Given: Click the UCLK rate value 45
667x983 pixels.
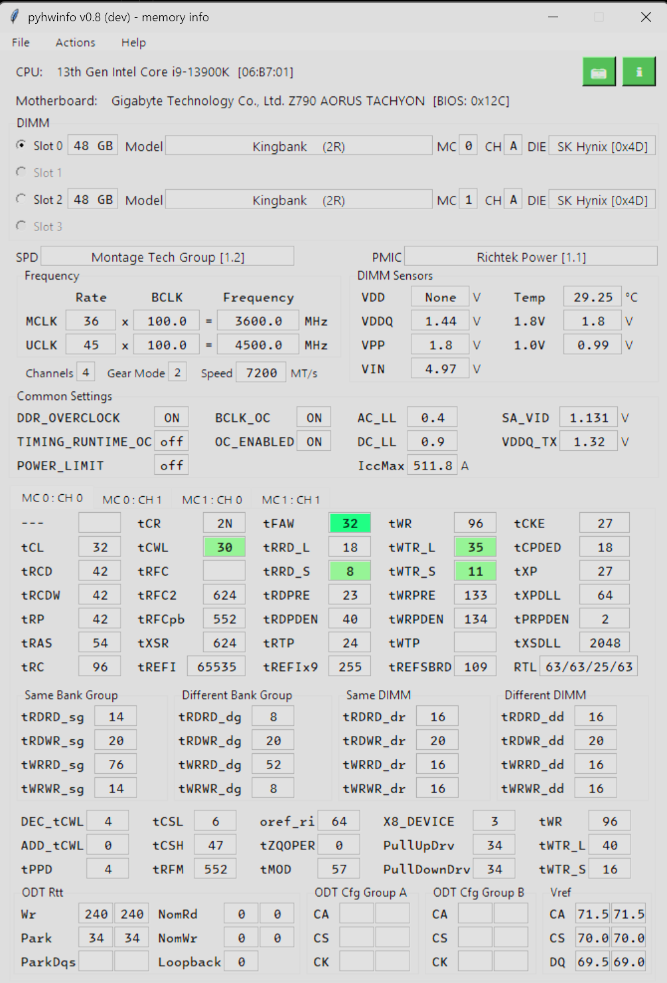Looking at the screenshot, I should [x=91, y=345].
